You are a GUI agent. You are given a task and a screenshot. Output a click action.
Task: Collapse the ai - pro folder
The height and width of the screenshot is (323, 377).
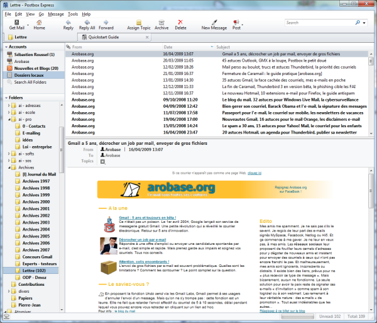click(9, 120)
